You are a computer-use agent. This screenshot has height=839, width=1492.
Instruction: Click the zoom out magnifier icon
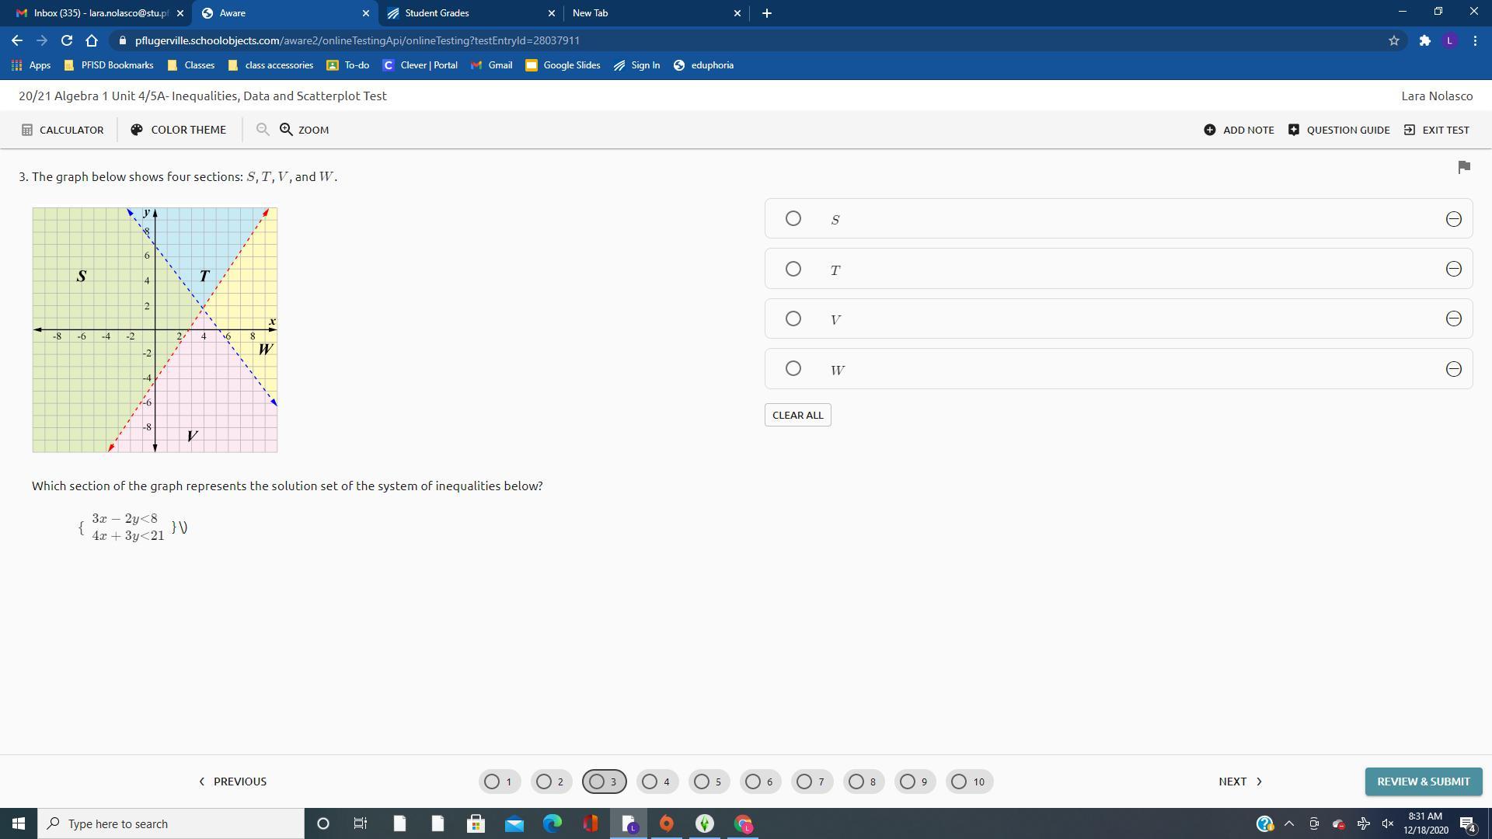(263, 130)
